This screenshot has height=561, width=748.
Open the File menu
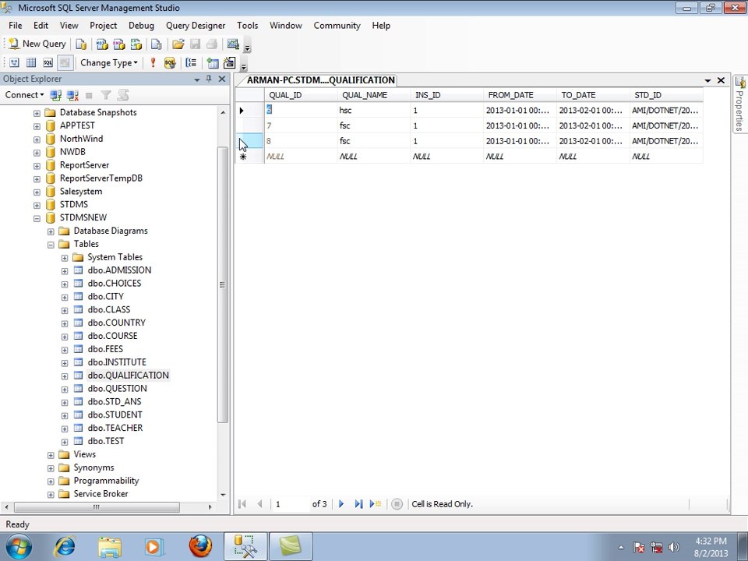[16, 25]
